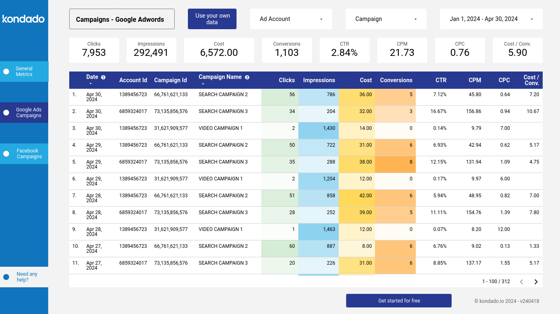
Task: Select the radio circle beside Facebook Campaigns
Action: pos(6,153)
